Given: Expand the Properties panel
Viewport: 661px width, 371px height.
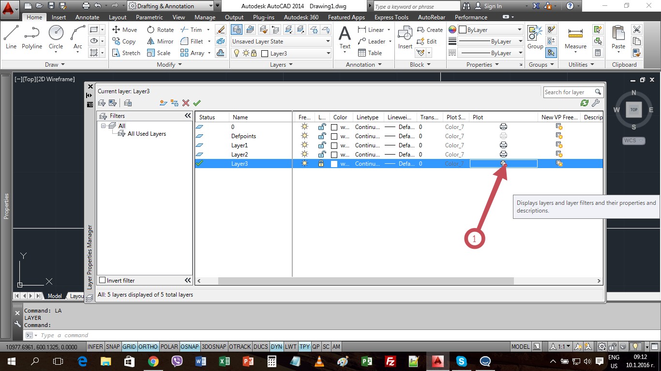Looking at the screenshot, I should (x=482, y=64).
